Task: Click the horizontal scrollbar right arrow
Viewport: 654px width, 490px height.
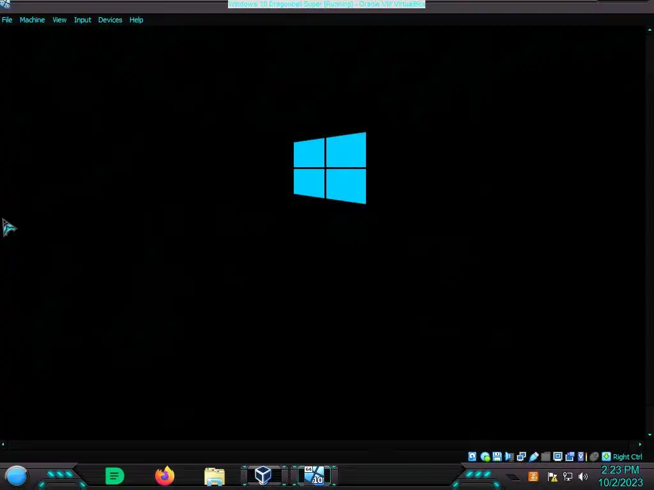Action: click(x=640, y=444)
